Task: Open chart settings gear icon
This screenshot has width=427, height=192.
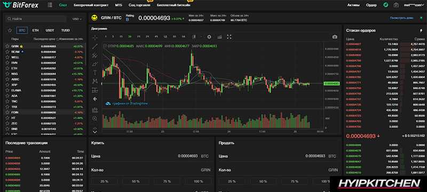Action: 209,37
